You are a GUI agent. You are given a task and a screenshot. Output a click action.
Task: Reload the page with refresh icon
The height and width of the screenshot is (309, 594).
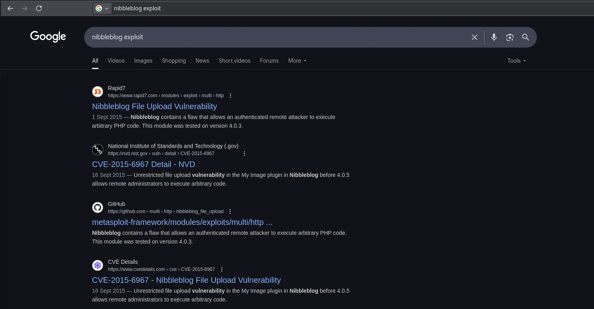[x=39, y=8]
